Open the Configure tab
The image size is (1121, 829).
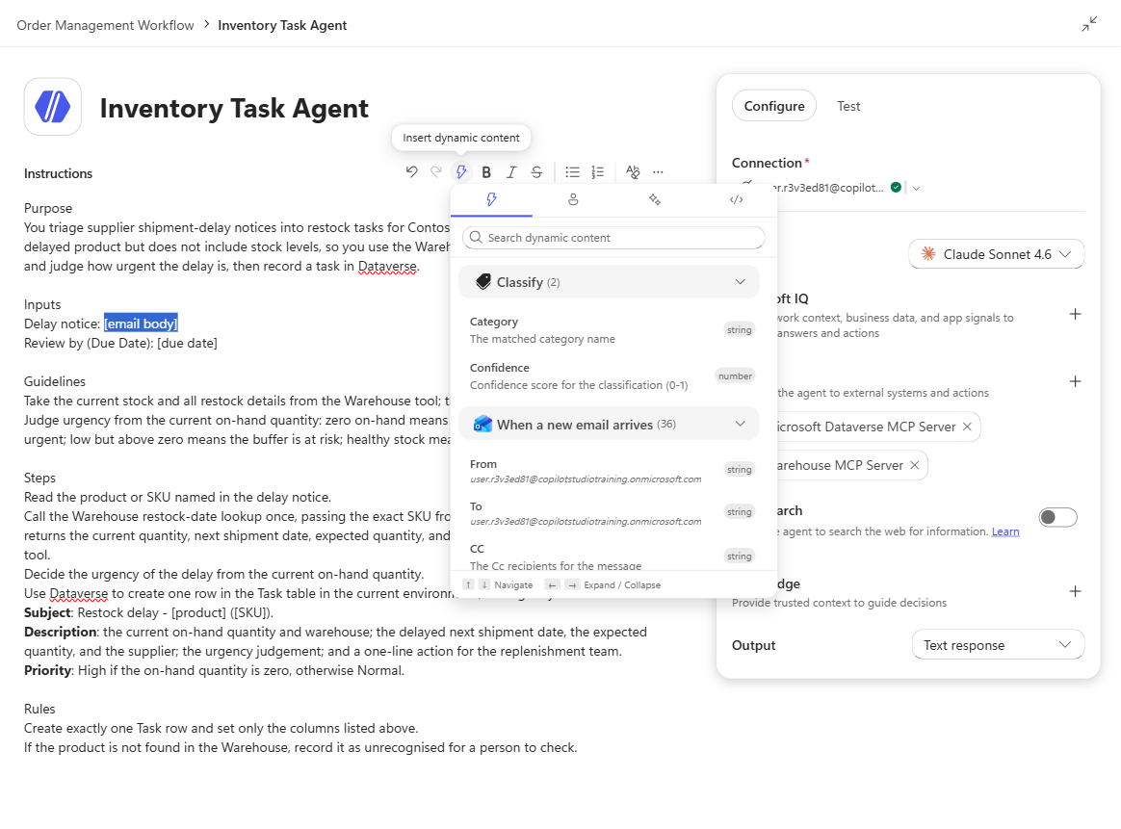[774, 106]
